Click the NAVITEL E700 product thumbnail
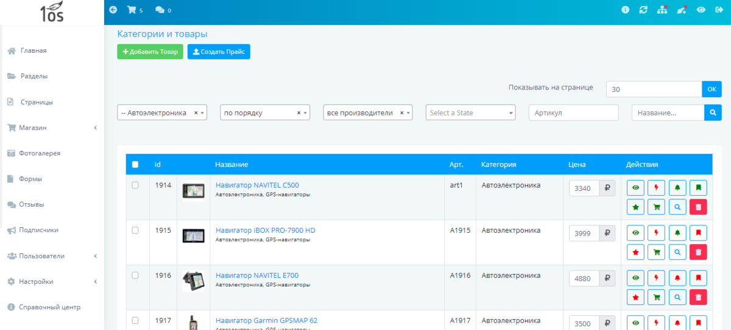 pyautogui.click(x=193, y=281)
